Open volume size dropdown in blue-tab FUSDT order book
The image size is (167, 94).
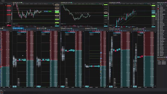[x=29, y=30]
